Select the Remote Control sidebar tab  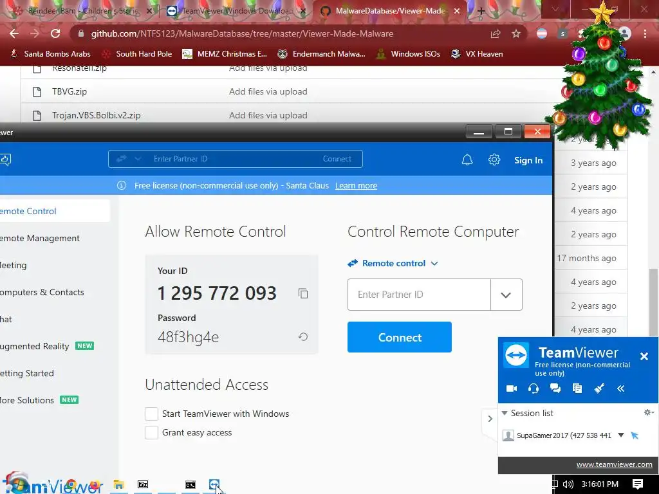[55, 211]
